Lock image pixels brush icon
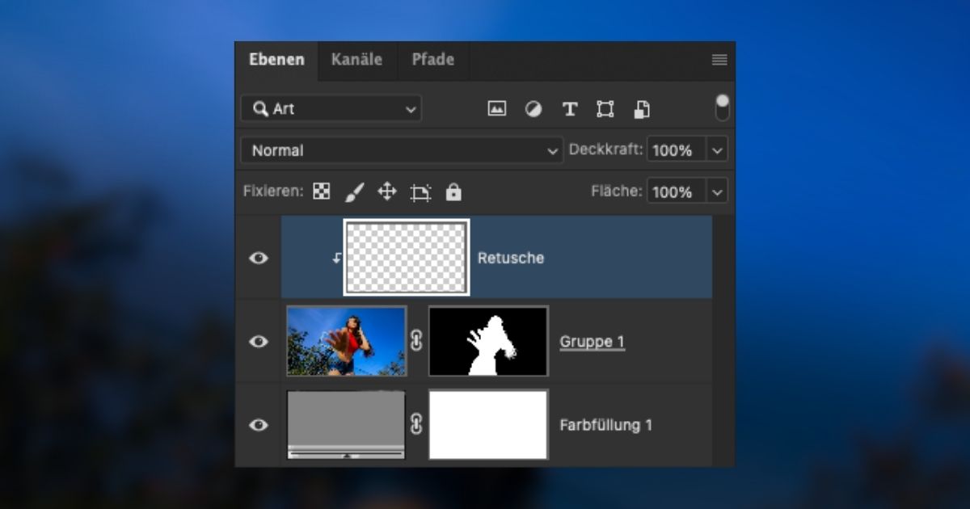The width and height of the screenshot is (970, 509). coord(355,192)
